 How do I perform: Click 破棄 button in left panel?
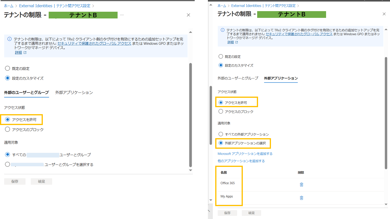click(41, 182)
